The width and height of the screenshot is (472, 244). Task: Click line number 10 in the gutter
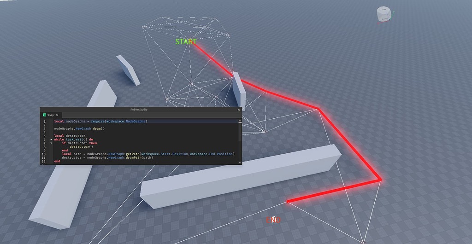(44, 154)
